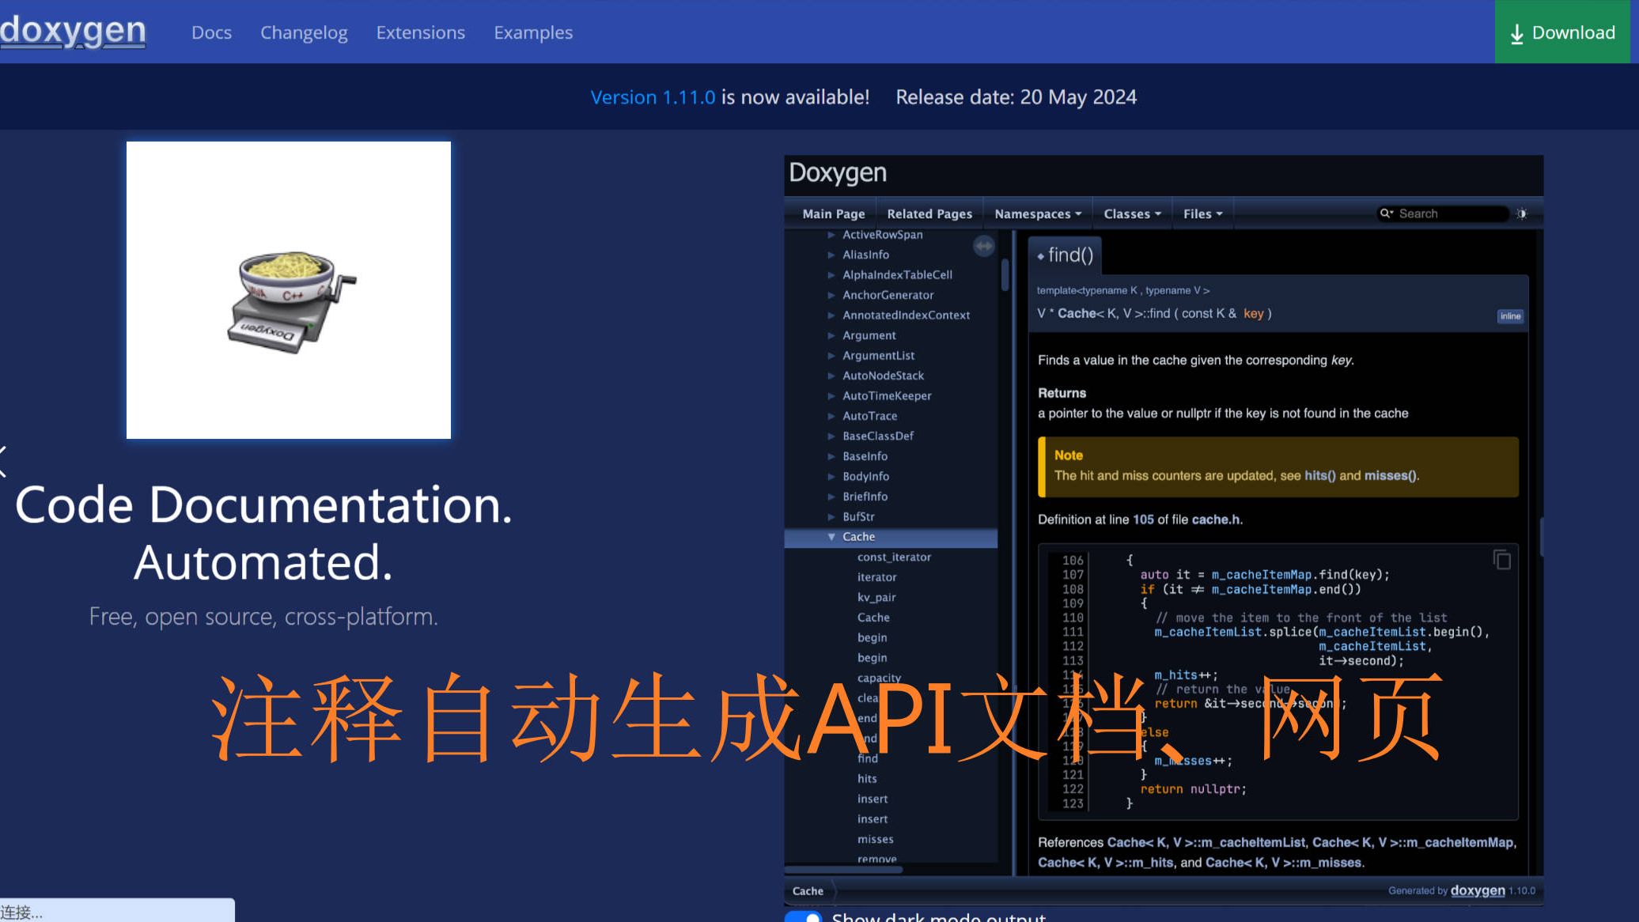This screenshot has width=1639, height=922.
Task: Switch to the Main Page tab
Action: click(834, 213)
